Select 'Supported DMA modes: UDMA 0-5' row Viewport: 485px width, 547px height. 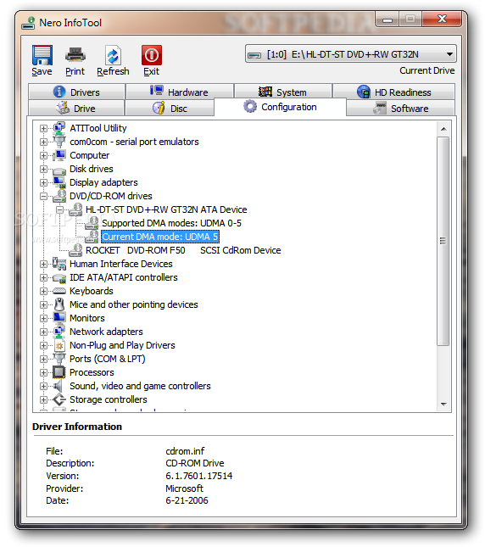(x=171, y=223)
